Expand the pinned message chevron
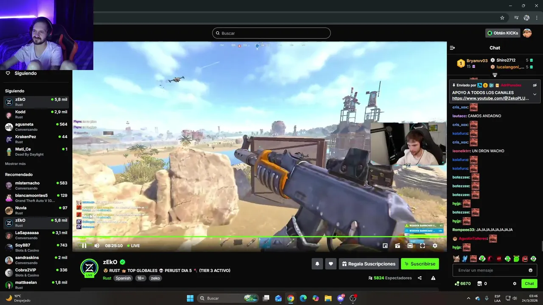 (535, 94)
